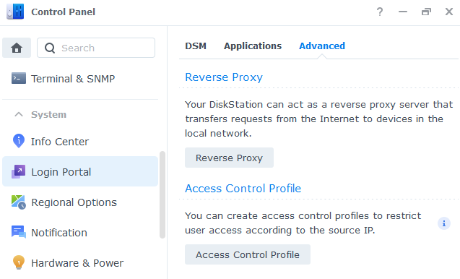Click the sidebar vertical scrollbar
Screen dimensions: 460x279
point(162,194)
